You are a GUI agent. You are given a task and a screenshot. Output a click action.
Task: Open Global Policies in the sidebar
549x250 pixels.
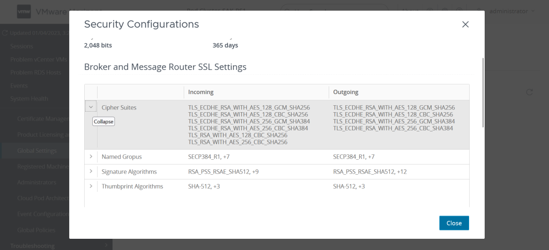coord(36,230)
